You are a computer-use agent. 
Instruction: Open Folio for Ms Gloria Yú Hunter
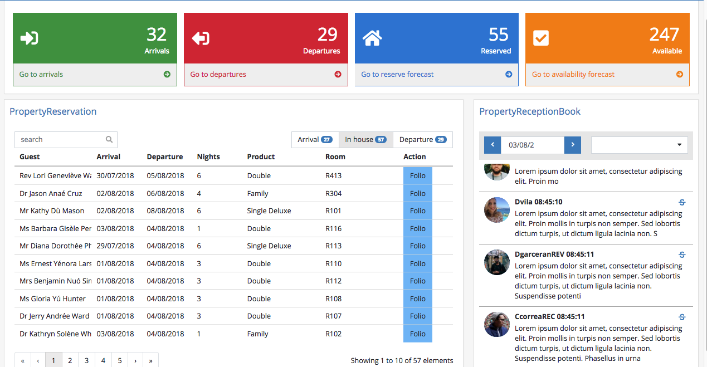tap(417, 299)
